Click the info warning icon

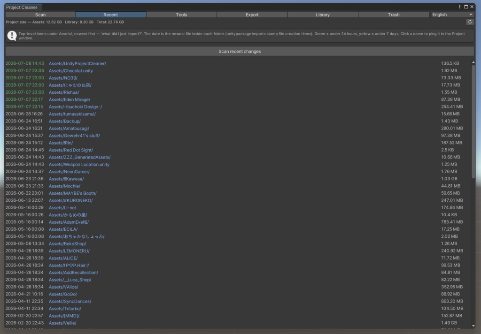(12, 36)
